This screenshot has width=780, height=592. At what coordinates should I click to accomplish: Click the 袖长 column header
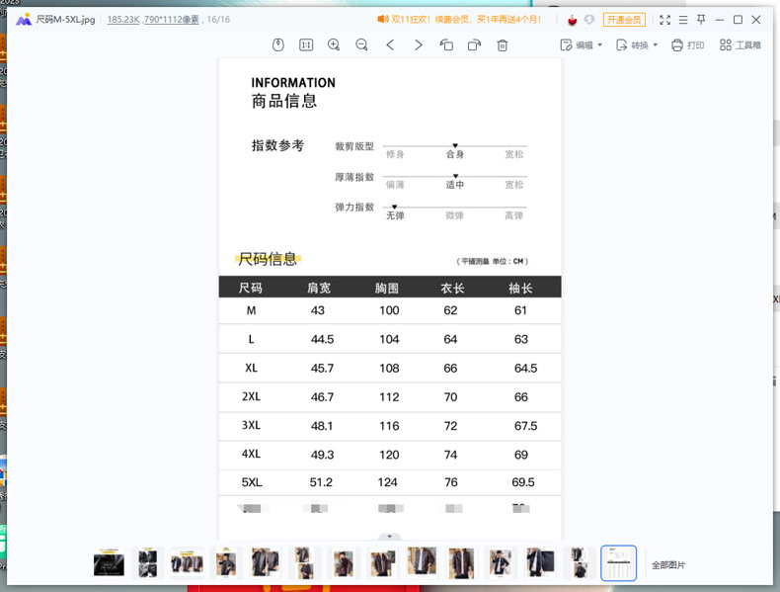(x=520, y=288)
